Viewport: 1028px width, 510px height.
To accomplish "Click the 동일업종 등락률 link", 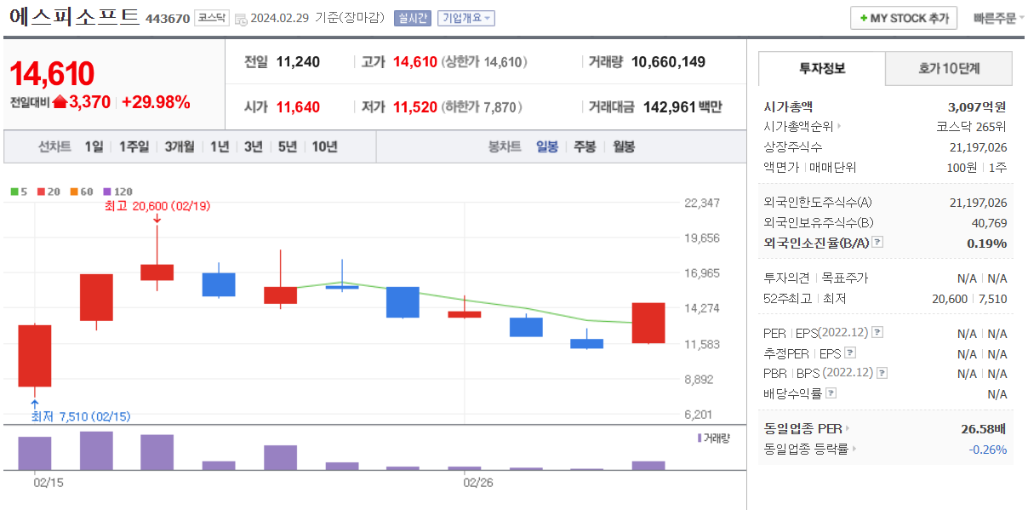I will 807,449.
